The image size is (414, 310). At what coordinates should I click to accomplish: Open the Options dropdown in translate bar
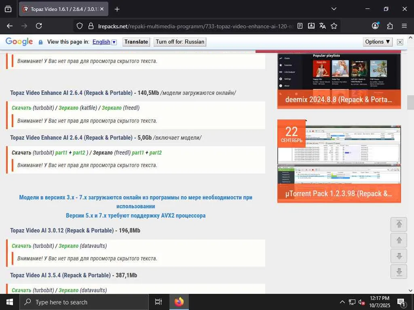(378, 42)
